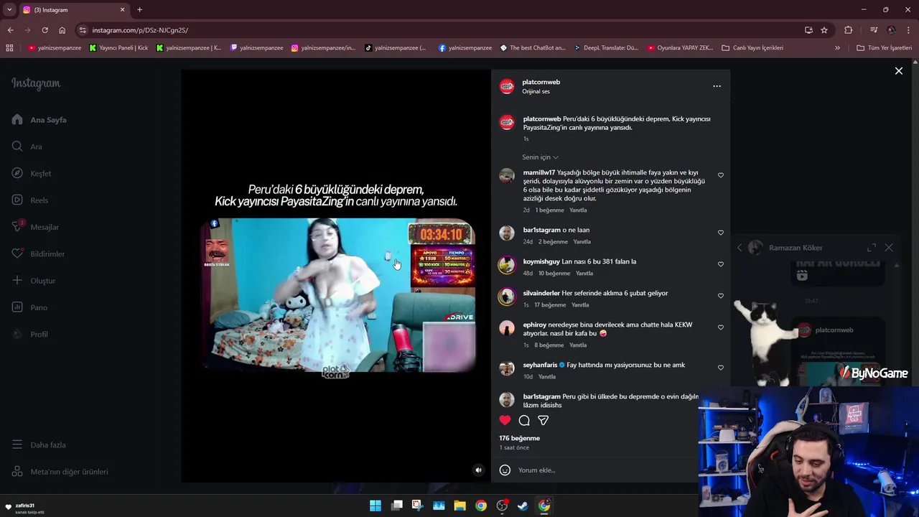919x517 pixels.
Task: Like silvainderler's comment
Action: (721, 296)
